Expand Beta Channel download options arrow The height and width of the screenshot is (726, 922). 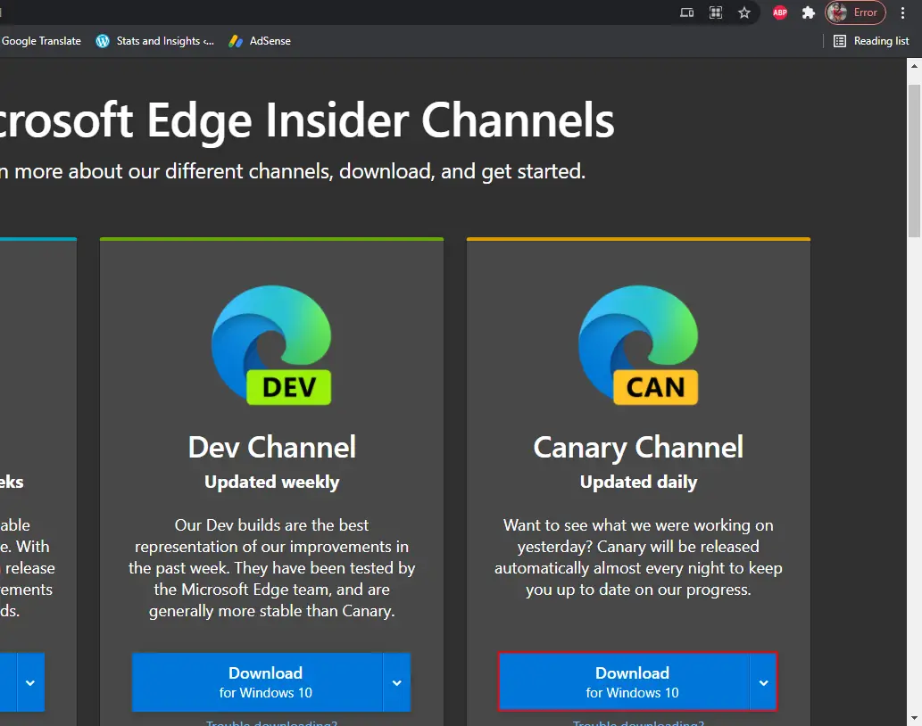30,682
